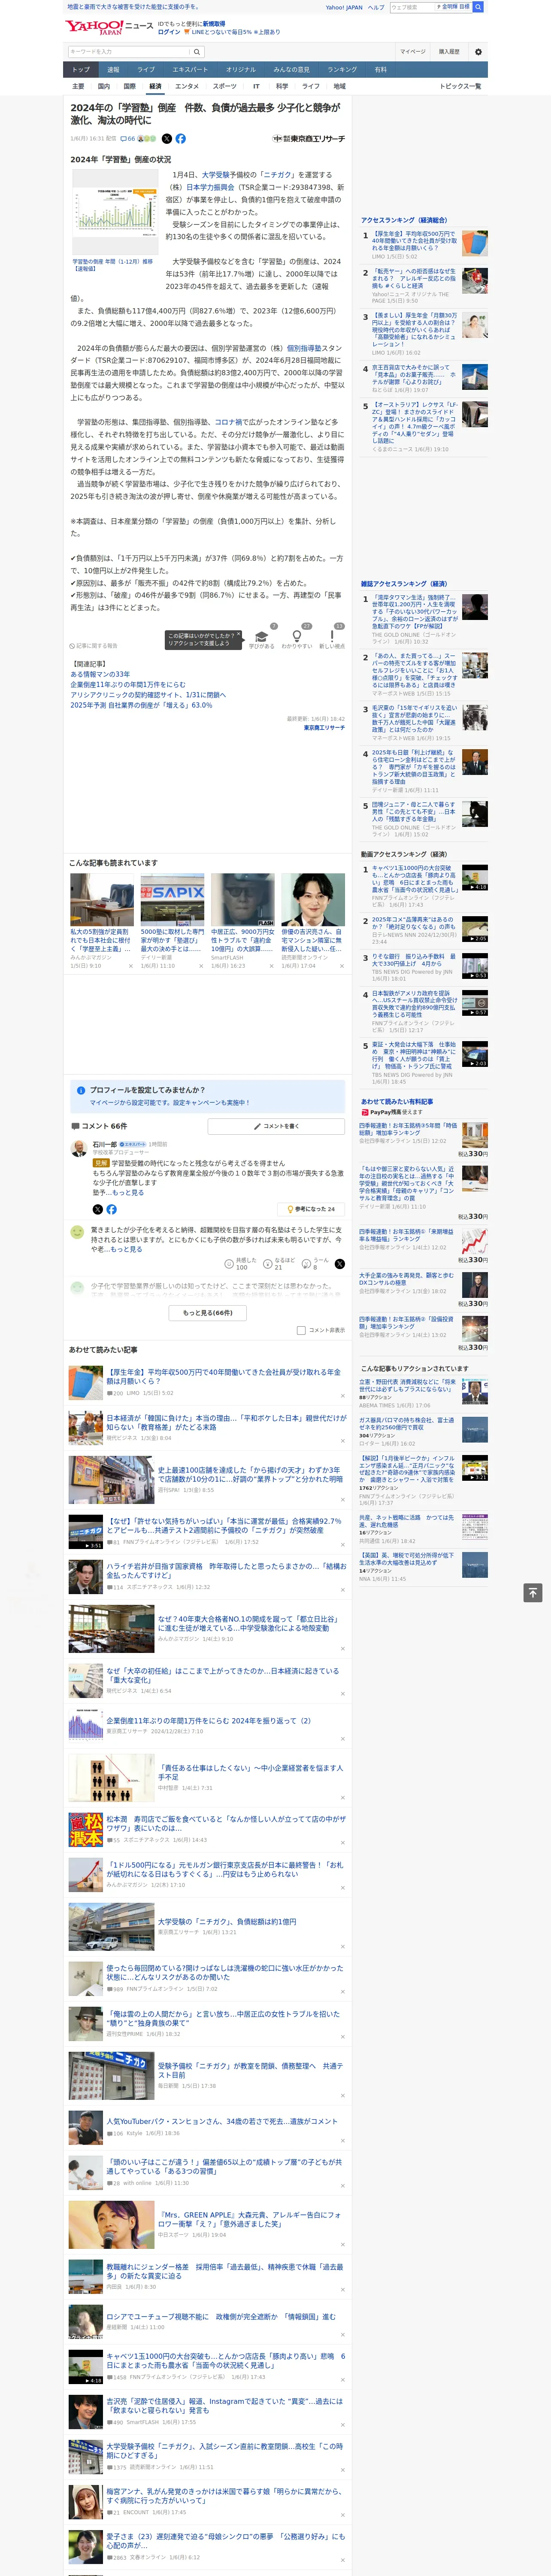Click もっと見る(66件) button
The height and width of the screenshot is (2576, 551).
click(208, 1313)
